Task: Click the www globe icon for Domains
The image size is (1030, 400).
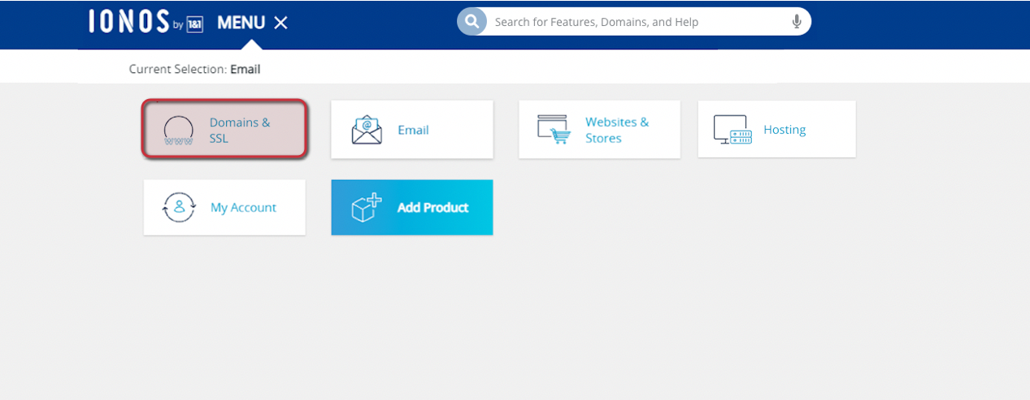Action: coord(178,131)
